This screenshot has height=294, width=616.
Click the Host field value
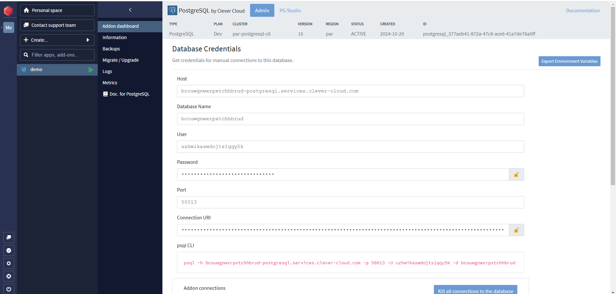(350, 91)
